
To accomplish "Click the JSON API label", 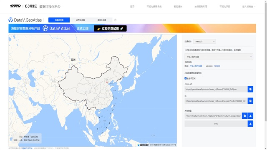I will (188, 84).
